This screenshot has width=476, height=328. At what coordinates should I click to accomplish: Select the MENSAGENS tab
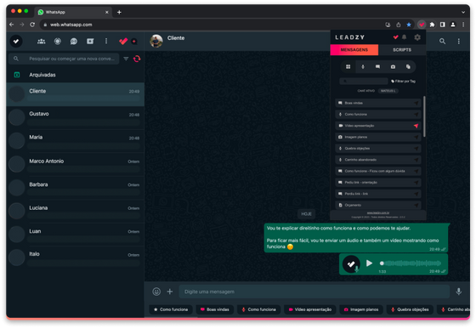coord(354,50)
